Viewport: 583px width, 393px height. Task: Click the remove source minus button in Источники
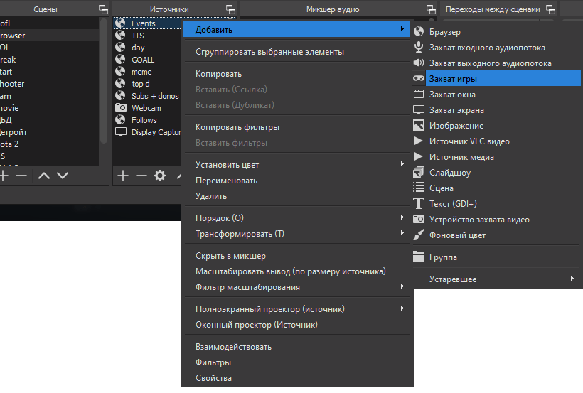click(141, 176)
